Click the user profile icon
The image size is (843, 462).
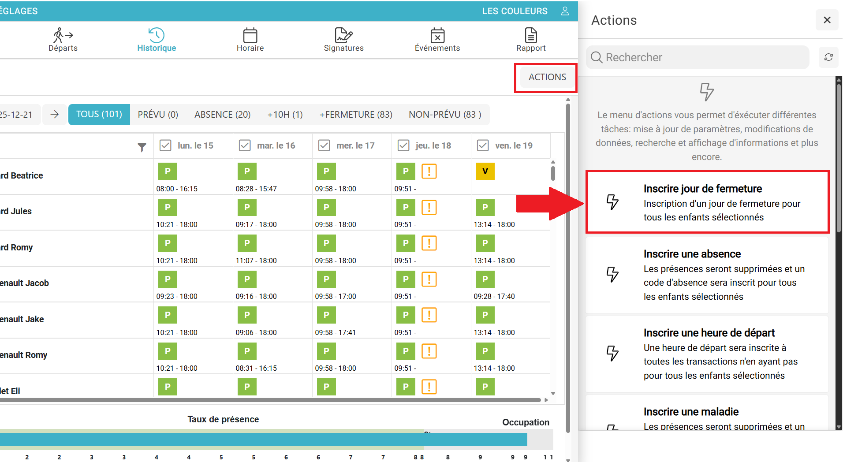565,11
